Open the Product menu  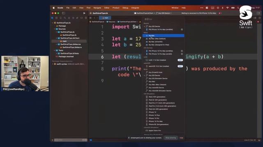(x=116, y=8)
